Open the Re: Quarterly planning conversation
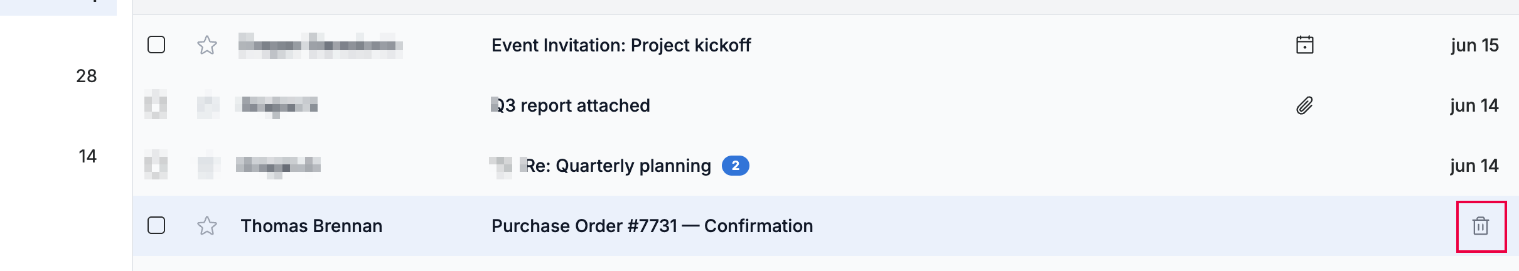Screen dimensions: 1519x271 coord(618,166)
